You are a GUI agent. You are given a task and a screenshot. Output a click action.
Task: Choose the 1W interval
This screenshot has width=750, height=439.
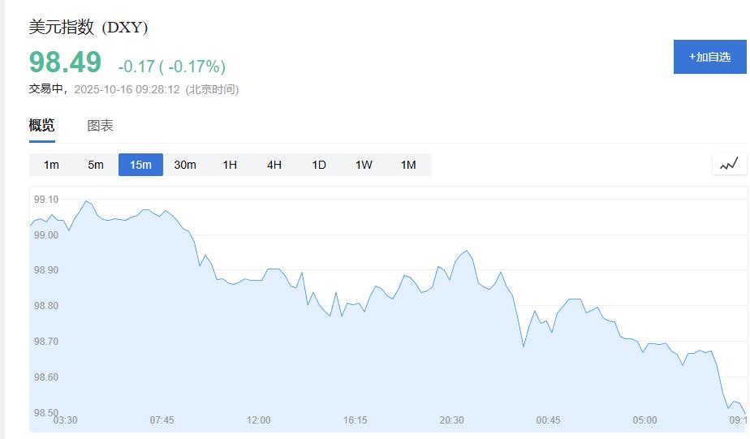[364, 165]
